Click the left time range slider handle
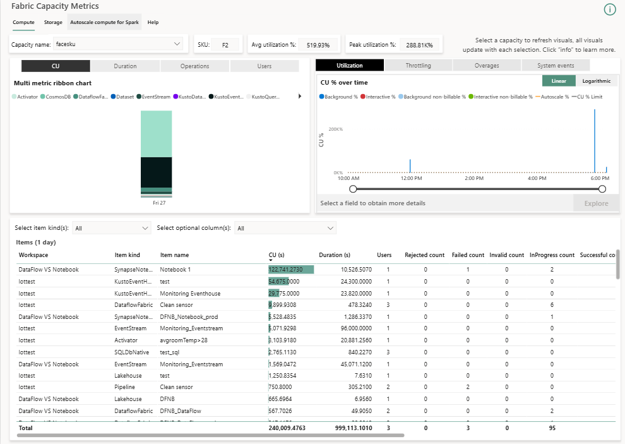Screen dimensions: 625x444 click(x=353, y=189)
